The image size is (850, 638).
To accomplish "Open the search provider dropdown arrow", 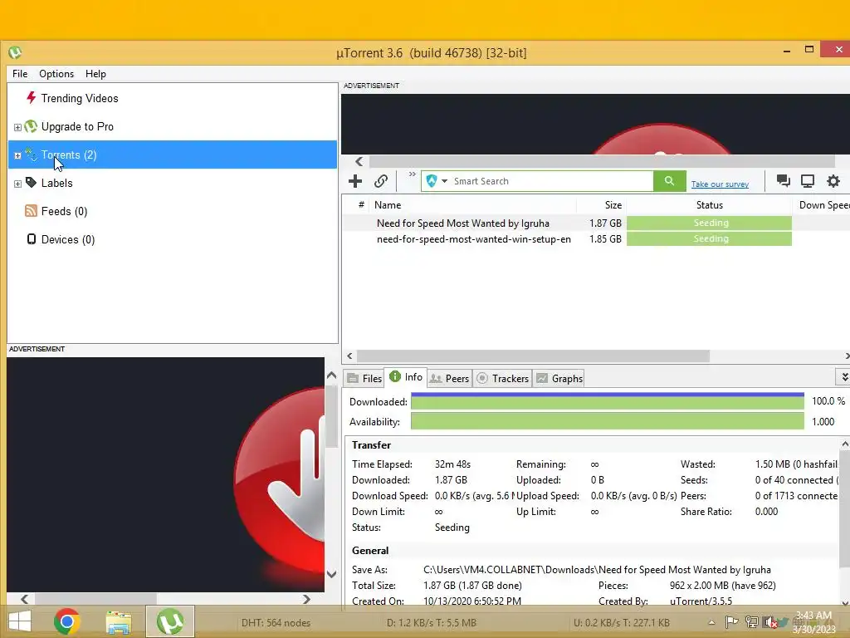I will 445,181.
